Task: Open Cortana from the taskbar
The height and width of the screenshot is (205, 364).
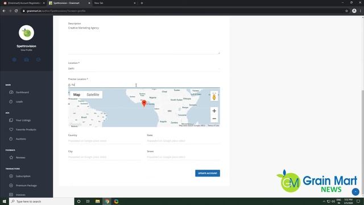Action: point(79,201)
